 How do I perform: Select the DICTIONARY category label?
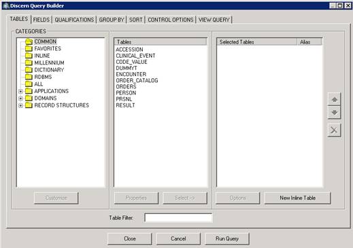(49, 70)
